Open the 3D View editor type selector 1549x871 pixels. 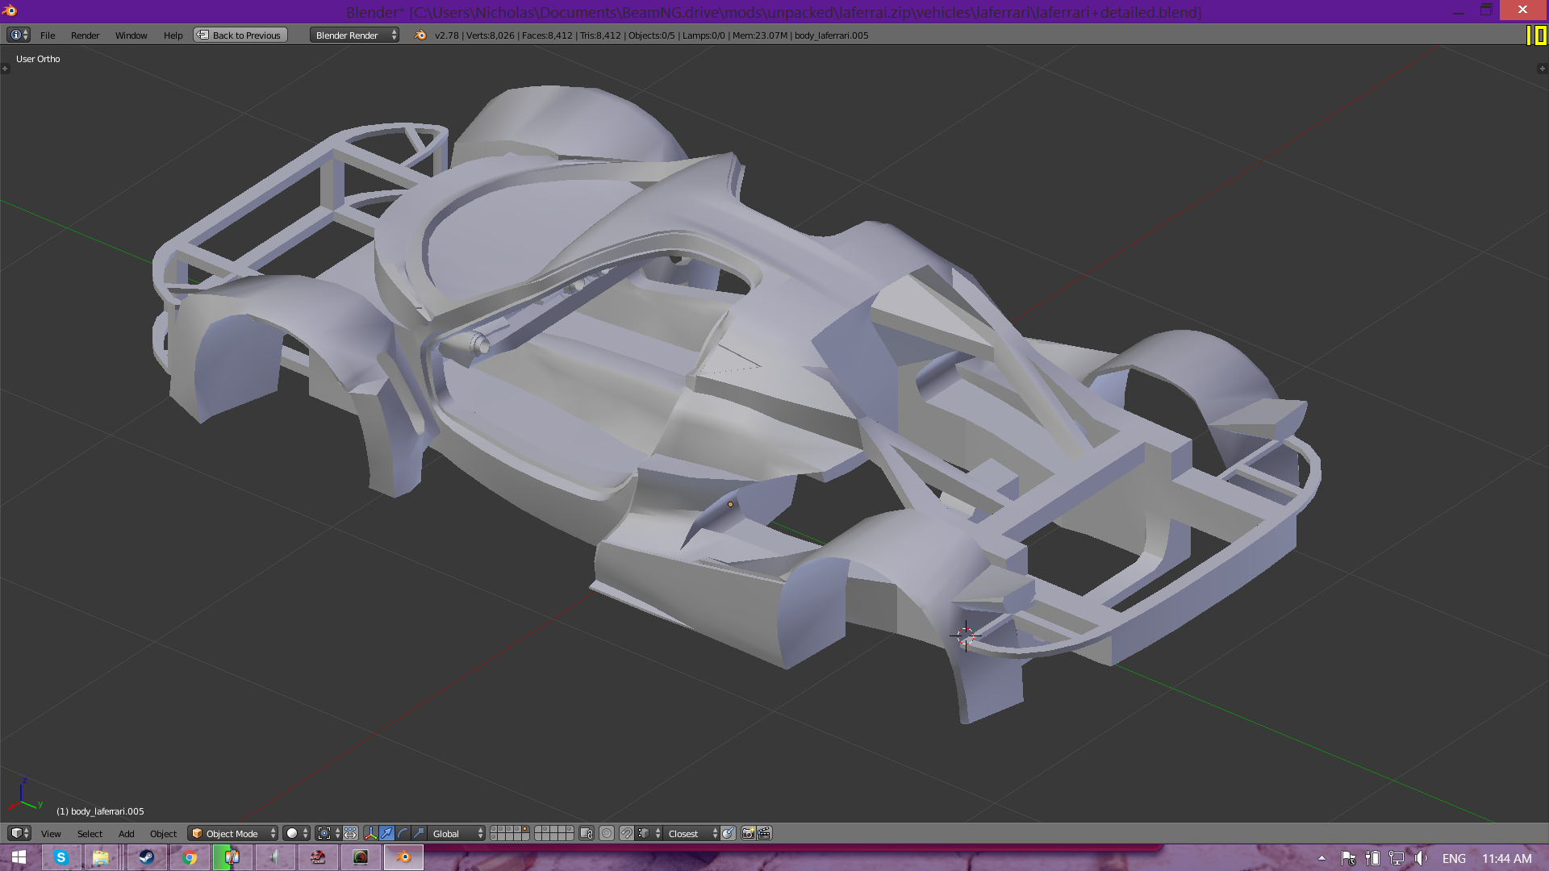tap(19, 833)
